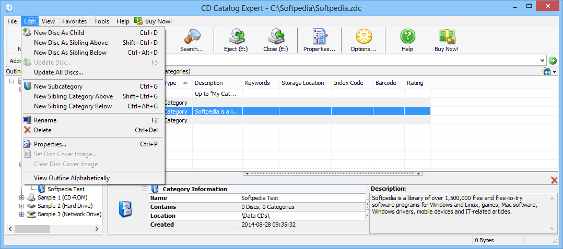Click outline horizontal scrollbar right arrow
The width and height of the screenshot is (563, 249).
97,229
